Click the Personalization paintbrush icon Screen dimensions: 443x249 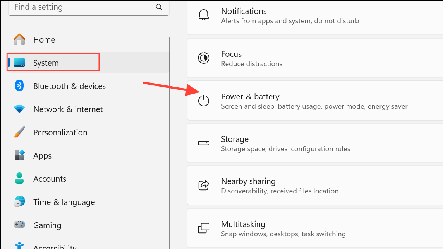tap(19, 132)
